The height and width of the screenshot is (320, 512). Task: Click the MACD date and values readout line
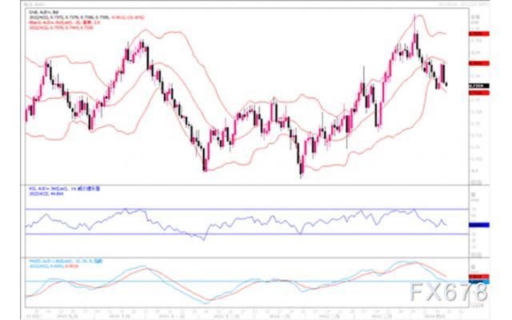coord(54,266)
